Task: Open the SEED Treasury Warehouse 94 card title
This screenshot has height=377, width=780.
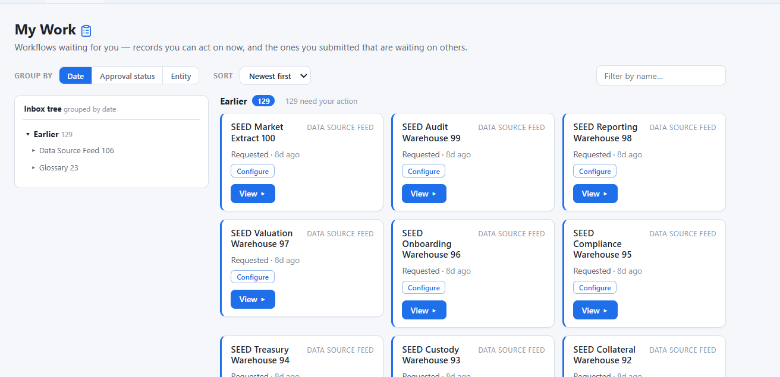Action: (x=260, y=355)
